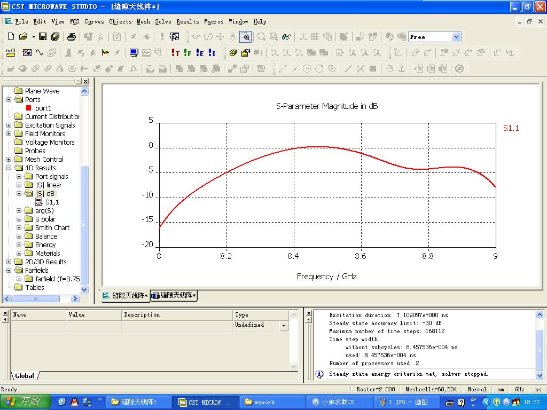Click the 开始 Start button

tap(25, 402)
